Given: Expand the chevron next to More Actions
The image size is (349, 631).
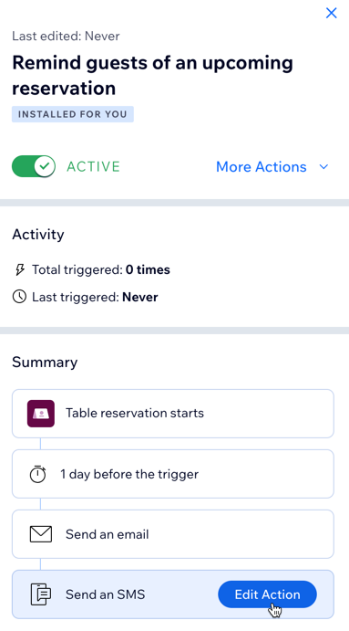Looking at the screenshot, I should point(323,166).
